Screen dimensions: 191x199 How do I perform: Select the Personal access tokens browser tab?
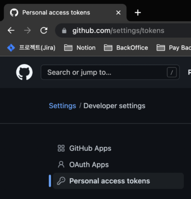click(65, 12)
